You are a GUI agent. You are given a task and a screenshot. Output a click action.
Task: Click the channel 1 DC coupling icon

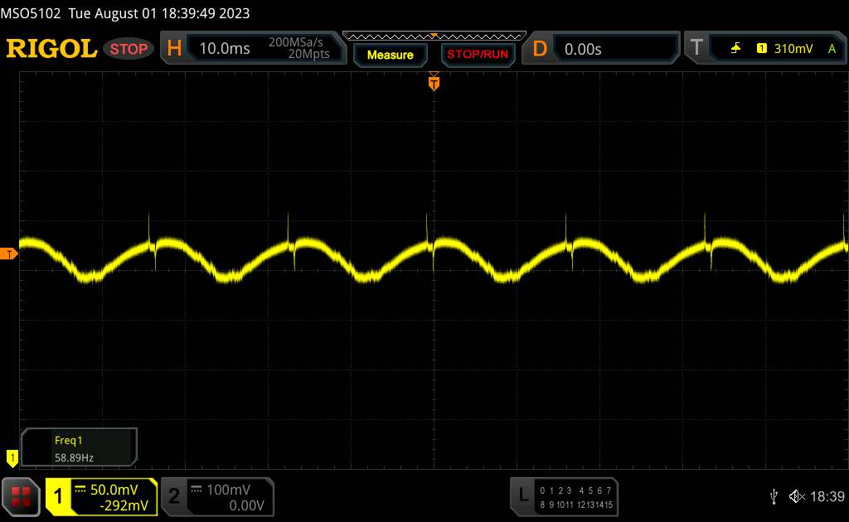[80, 490]
